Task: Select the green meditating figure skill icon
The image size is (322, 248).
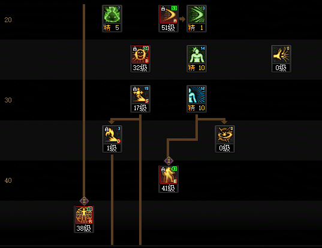Action: (112, 14)
